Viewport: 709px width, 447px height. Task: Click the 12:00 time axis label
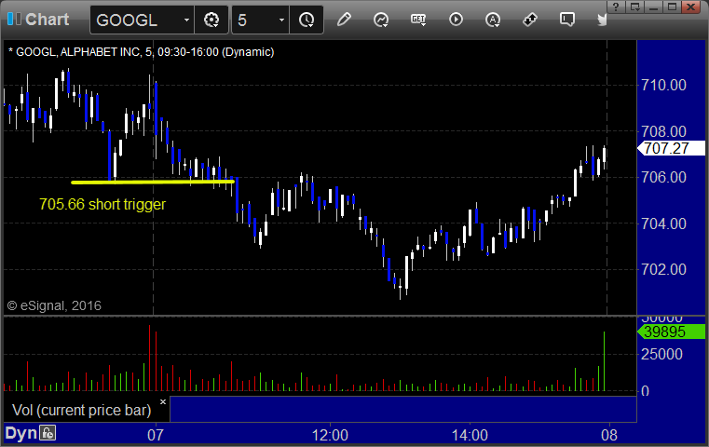pos(330,435)
